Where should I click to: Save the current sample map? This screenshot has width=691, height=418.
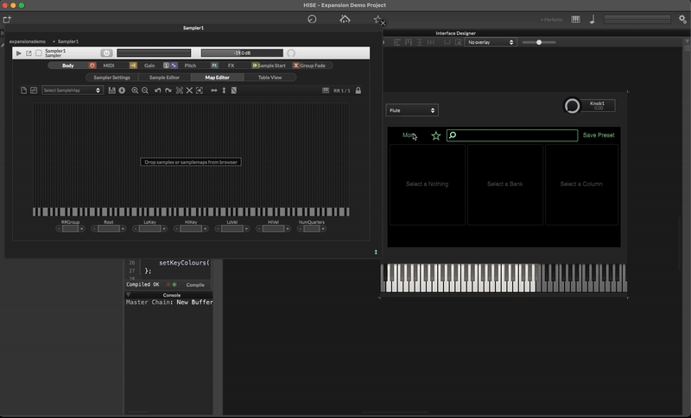(112, 90)
